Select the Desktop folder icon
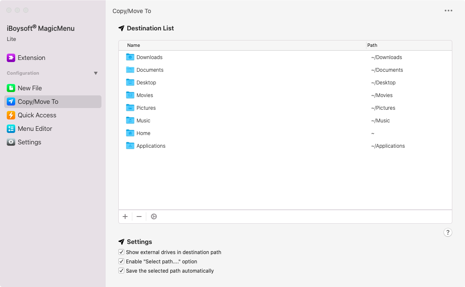Image resolution: width=465 pixels, height=287 pixels. pyautogui.click(x=130, y=82)
